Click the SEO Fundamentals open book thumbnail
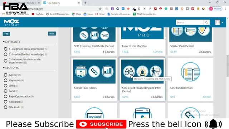Image resolution: width=229 pixels, height=129 pixels. tap(190, 72)
